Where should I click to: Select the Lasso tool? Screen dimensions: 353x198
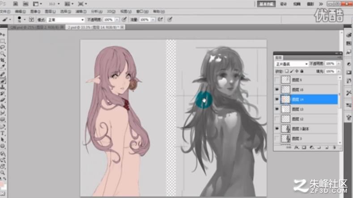click(x=3, y=47)
